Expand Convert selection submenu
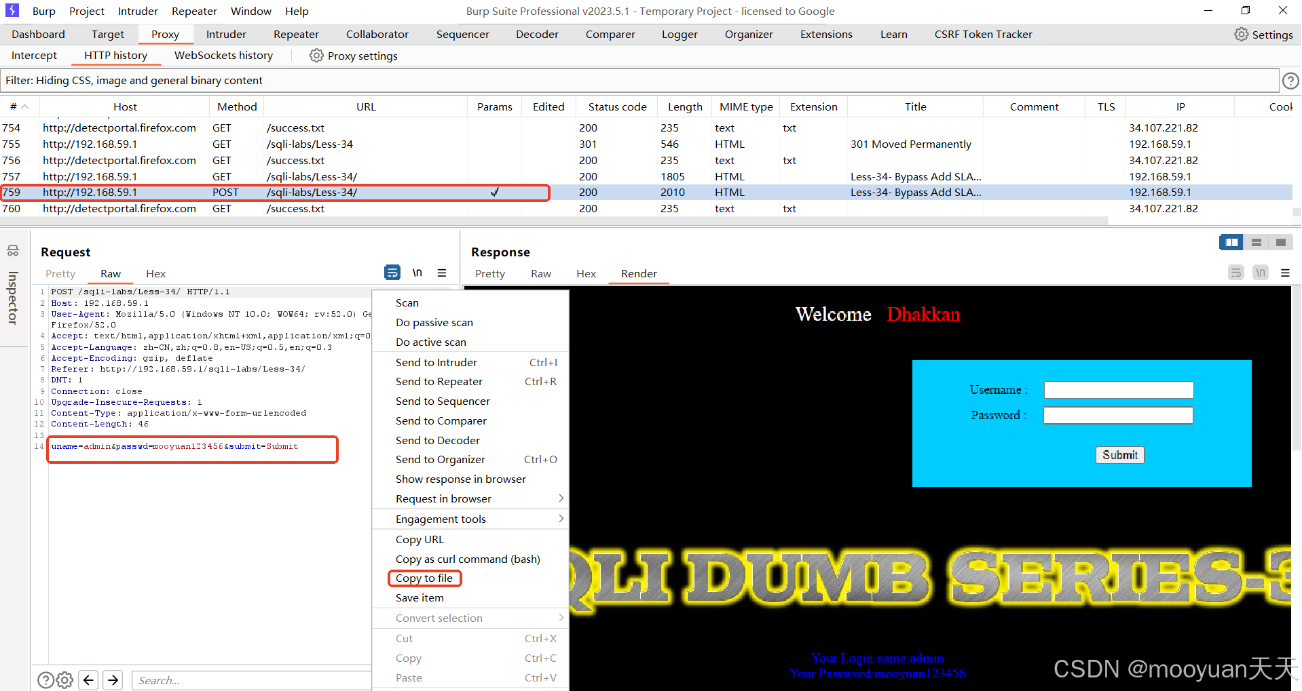The image size is (1302, 691). (x=470, y=618)
